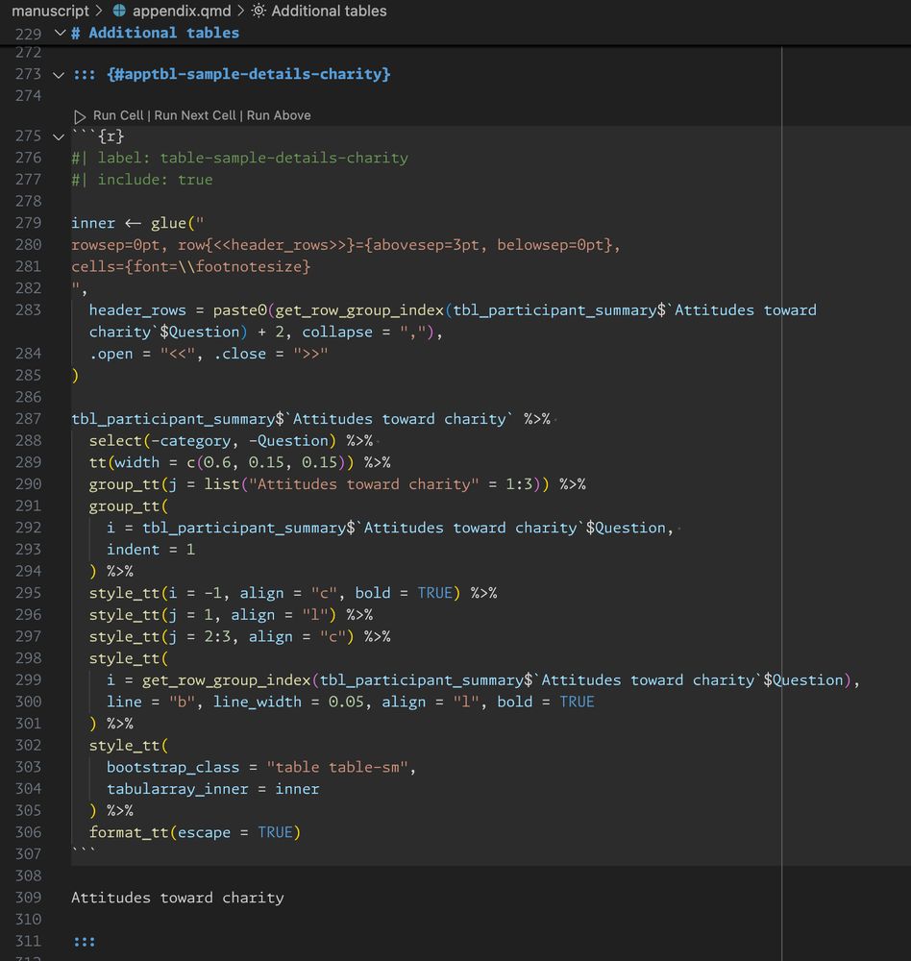911x961 pixels.
Task: Open appendix.qmd in breadcrumb
Action: 182,11
